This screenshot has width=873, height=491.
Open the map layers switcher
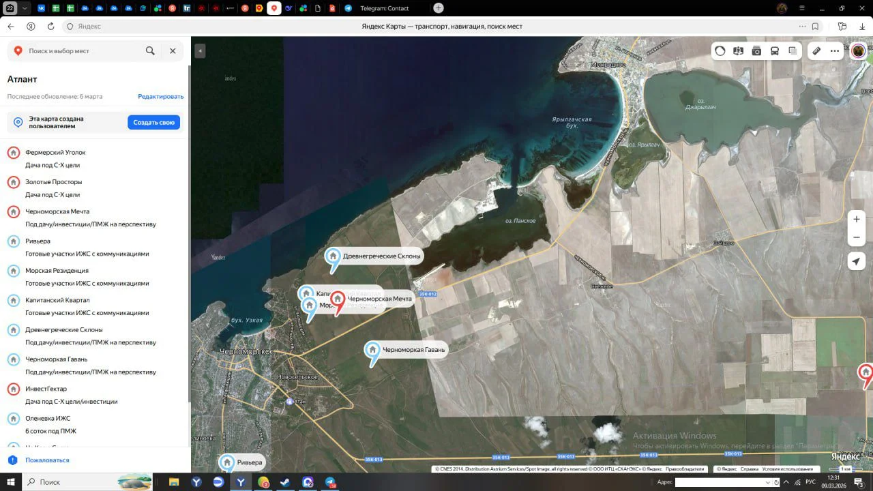pos(793,51)
